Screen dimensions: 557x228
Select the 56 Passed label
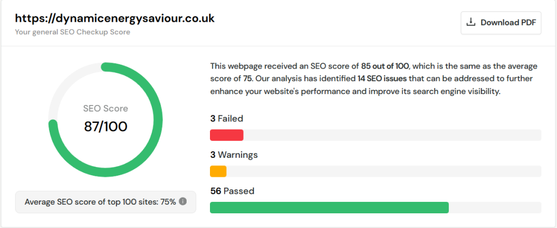[x=232, y=191]
